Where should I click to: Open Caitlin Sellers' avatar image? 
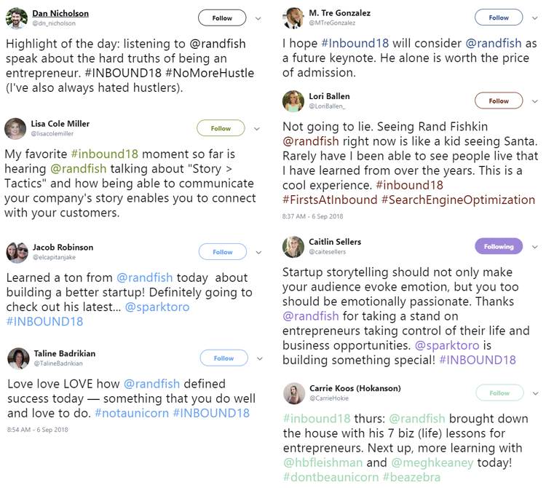293,247
